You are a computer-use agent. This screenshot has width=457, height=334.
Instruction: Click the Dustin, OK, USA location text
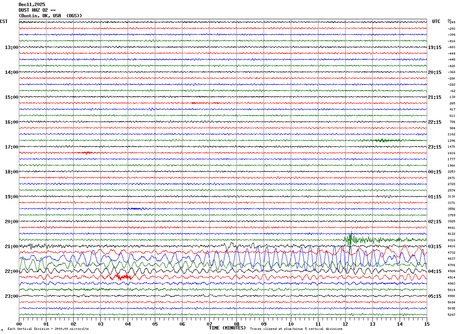tap(50, 16)
